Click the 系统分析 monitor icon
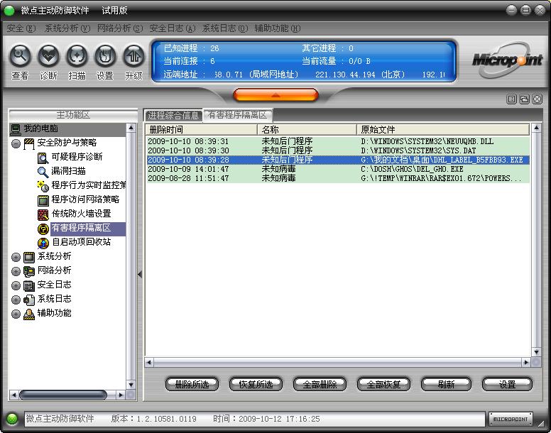Viewport: 551px width, 433px height. 29,257
